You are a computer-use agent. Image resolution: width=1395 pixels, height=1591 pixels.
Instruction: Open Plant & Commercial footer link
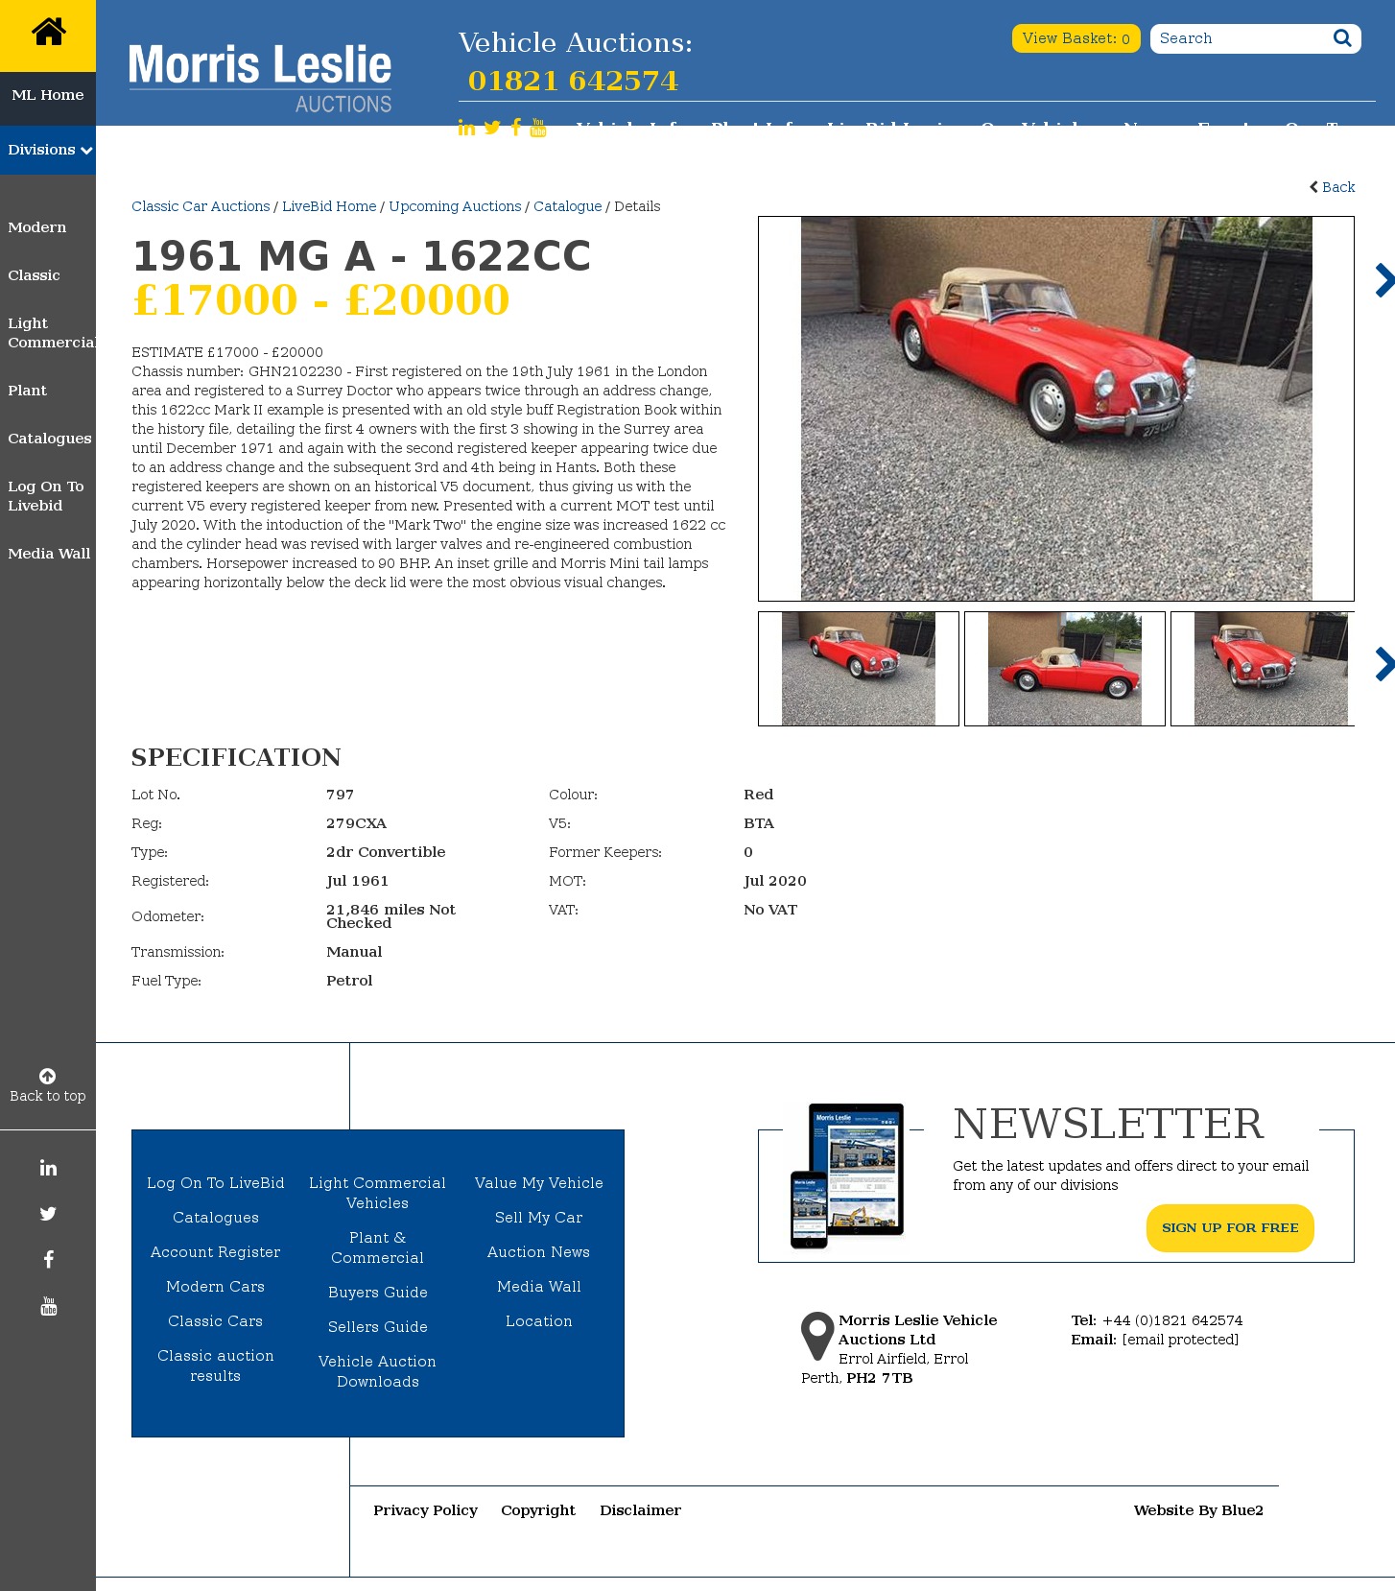[x=378, y=1247]
